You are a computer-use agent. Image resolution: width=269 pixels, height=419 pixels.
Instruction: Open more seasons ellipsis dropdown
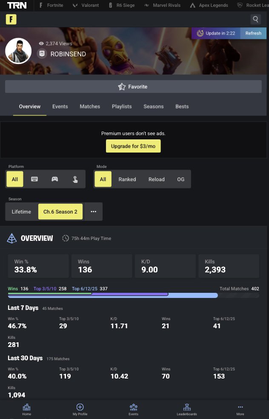(x=93, y=212)
